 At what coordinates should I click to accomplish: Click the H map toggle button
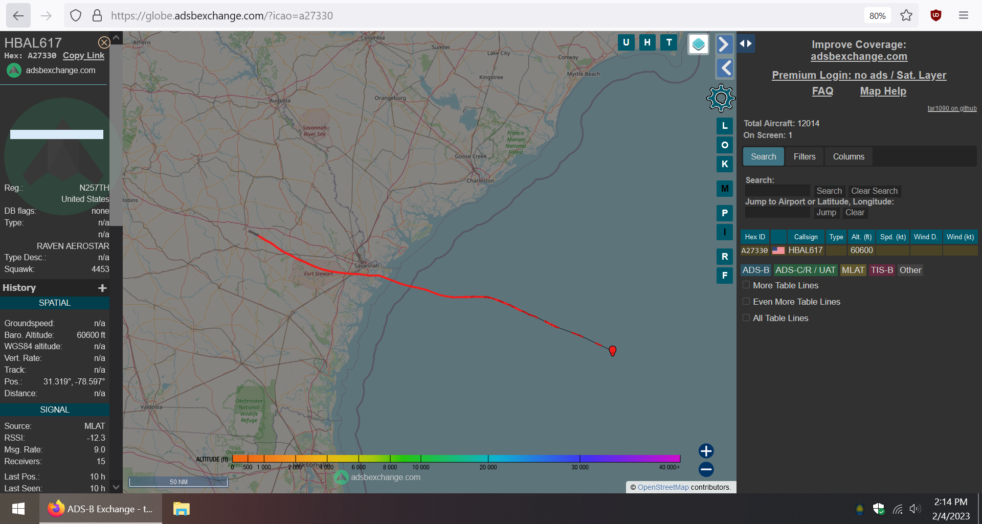point(648,42)
